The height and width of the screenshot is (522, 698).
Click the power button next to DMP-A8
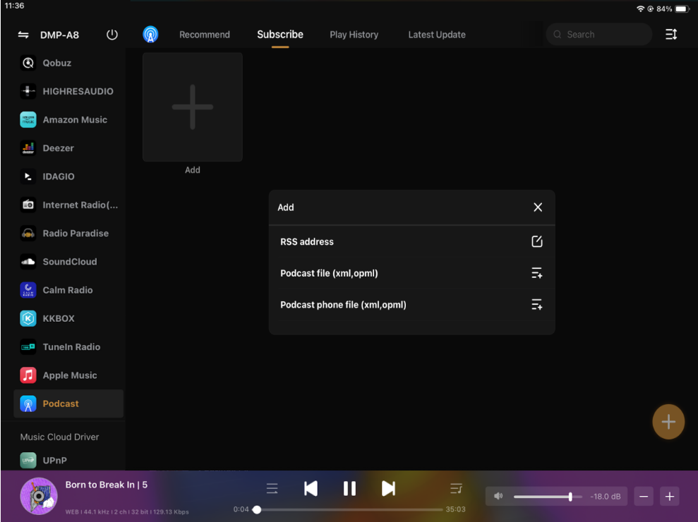[x=112, y=35]
